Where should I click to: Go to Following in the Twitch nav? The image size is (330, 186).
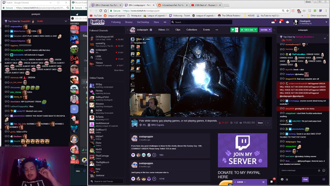[x=115, y=22]
